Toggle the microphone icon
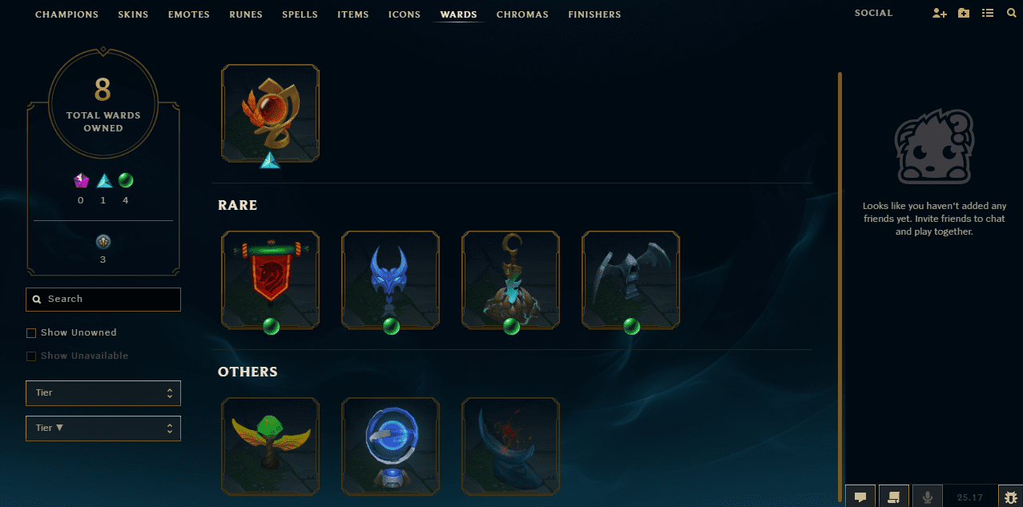The width and height of the screenshot is (1023, 507). (928, 497)
